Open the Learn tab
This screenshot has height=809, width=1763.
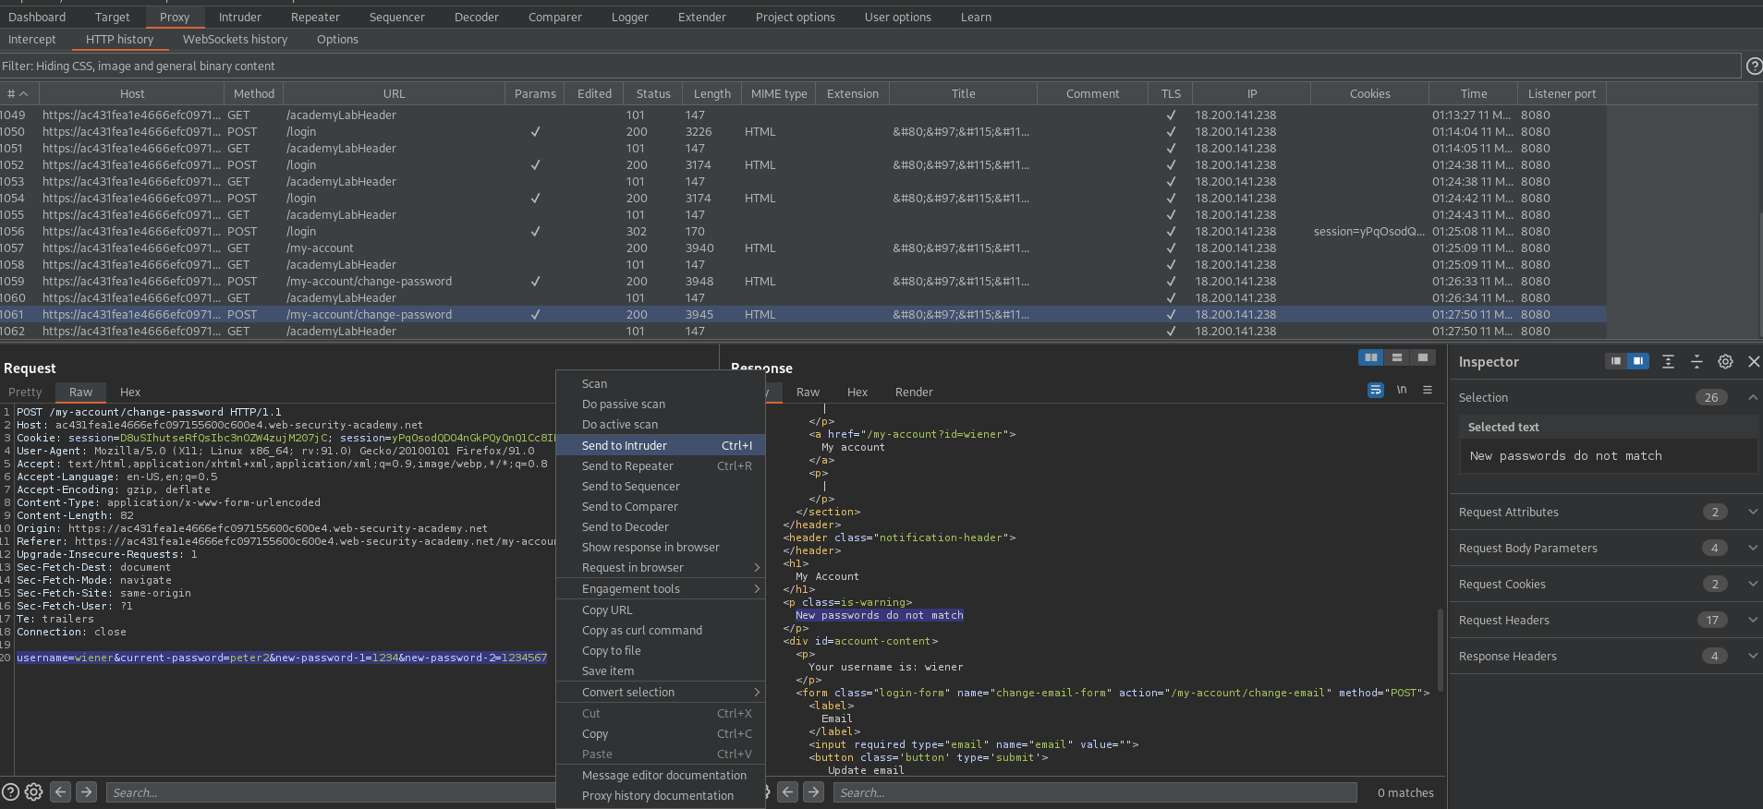976,17
